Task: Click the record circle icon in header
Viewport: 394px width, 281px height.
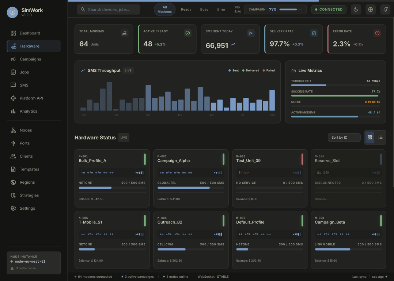Action: [370, 10]
